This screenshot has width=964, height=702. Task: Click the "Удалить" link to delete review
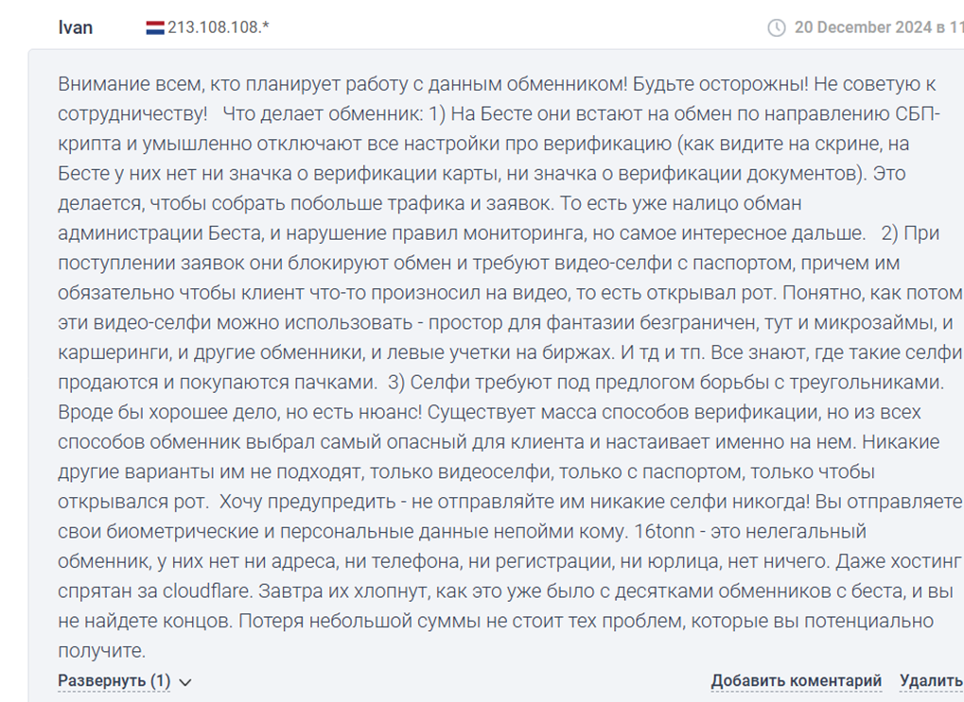click(932, 680)
